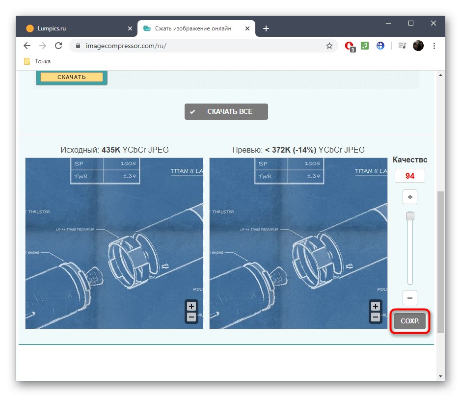The image size is (461, 397).
Task: Open the Chrome profile avatar
Action: pos(418,46)
